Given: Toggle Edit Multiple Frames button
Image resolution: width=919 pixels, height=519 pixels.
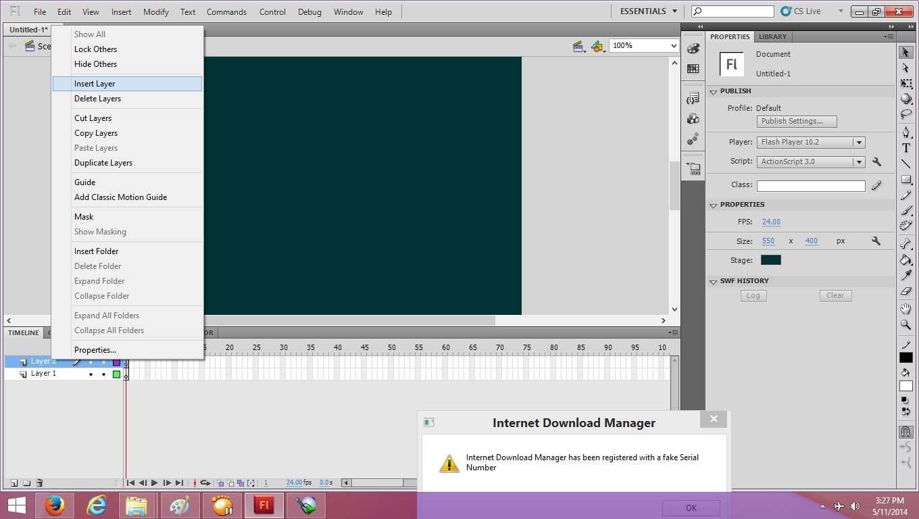Looking at the screenshot, I should [241, 483].
